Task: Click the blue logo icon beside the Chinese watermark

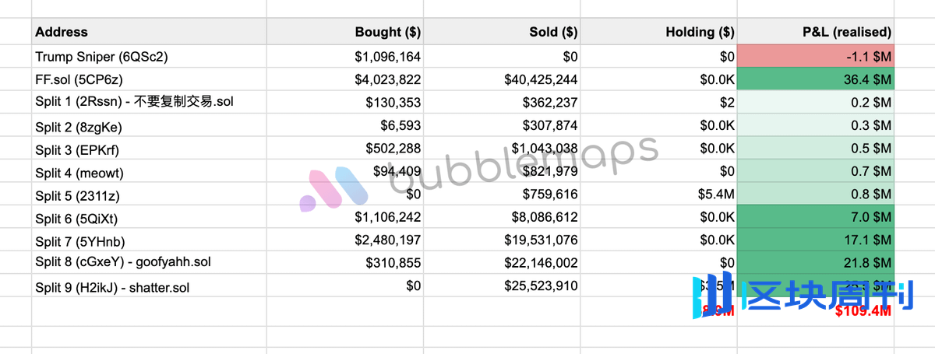Action: pyautogui.click(x=711, y=295)
